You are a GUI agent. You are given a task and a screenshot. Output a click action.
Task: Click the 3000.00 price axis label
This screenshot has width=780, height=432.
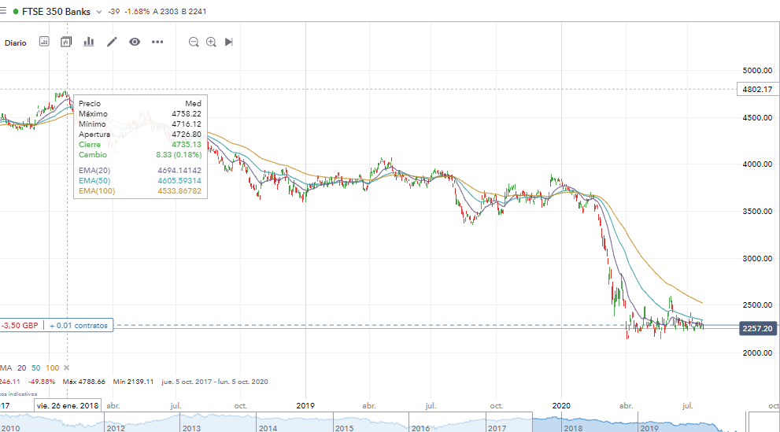(x=757, y=259)
